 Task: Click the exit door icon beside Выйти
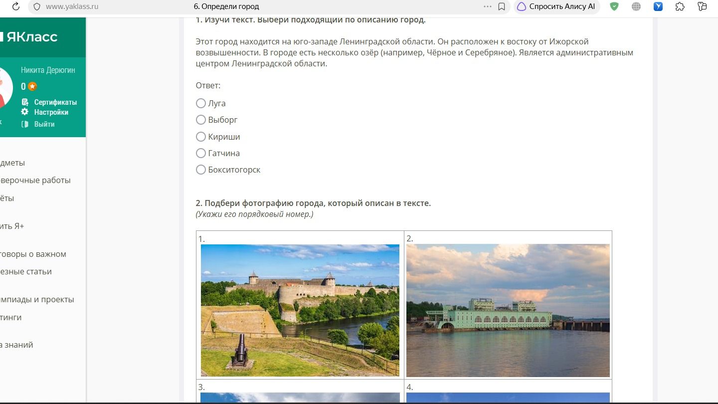click(x=25, y=124)
